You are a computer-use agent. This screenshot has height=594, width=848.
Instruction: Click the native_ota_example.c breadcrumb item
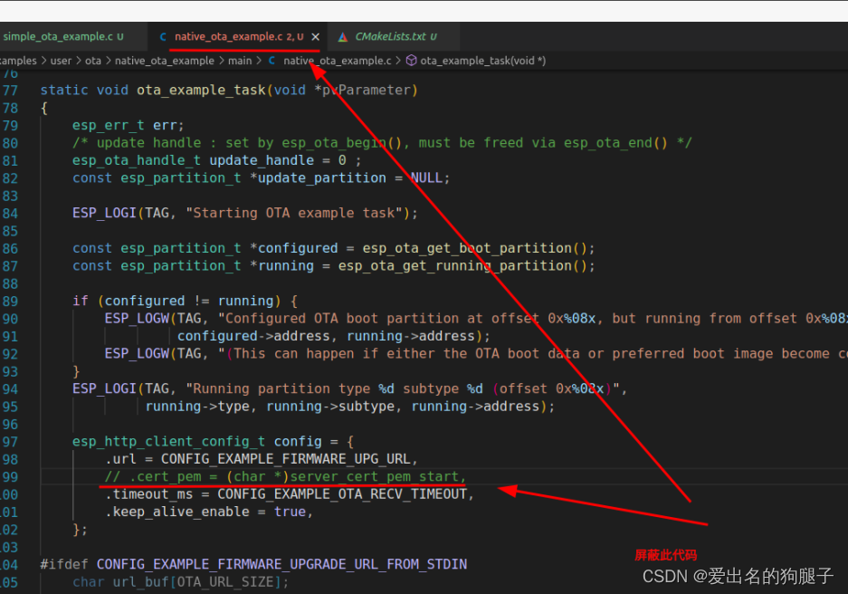click(336, 60)
